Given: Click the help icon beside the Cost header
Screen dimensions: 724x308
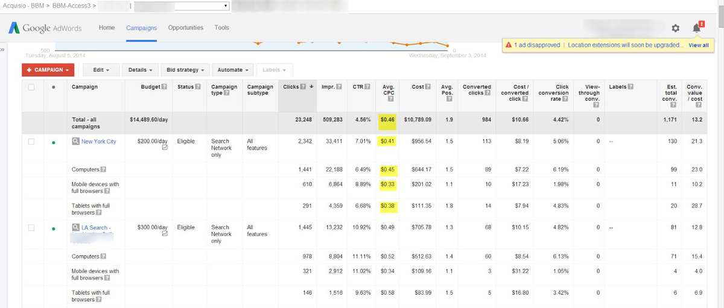Looking at the screenshot, I should [x=429, y=87].
